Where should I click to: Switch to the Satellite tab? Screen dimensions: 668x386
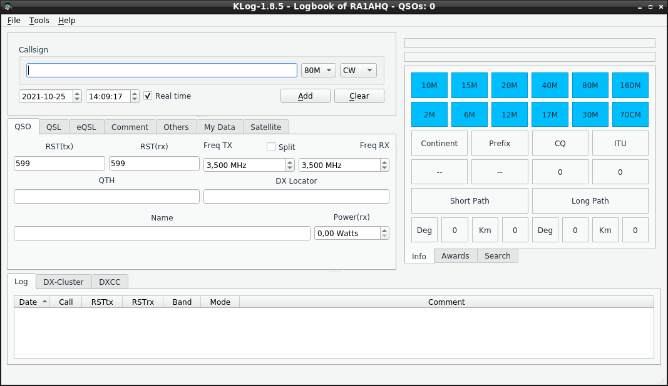point(266,127)
